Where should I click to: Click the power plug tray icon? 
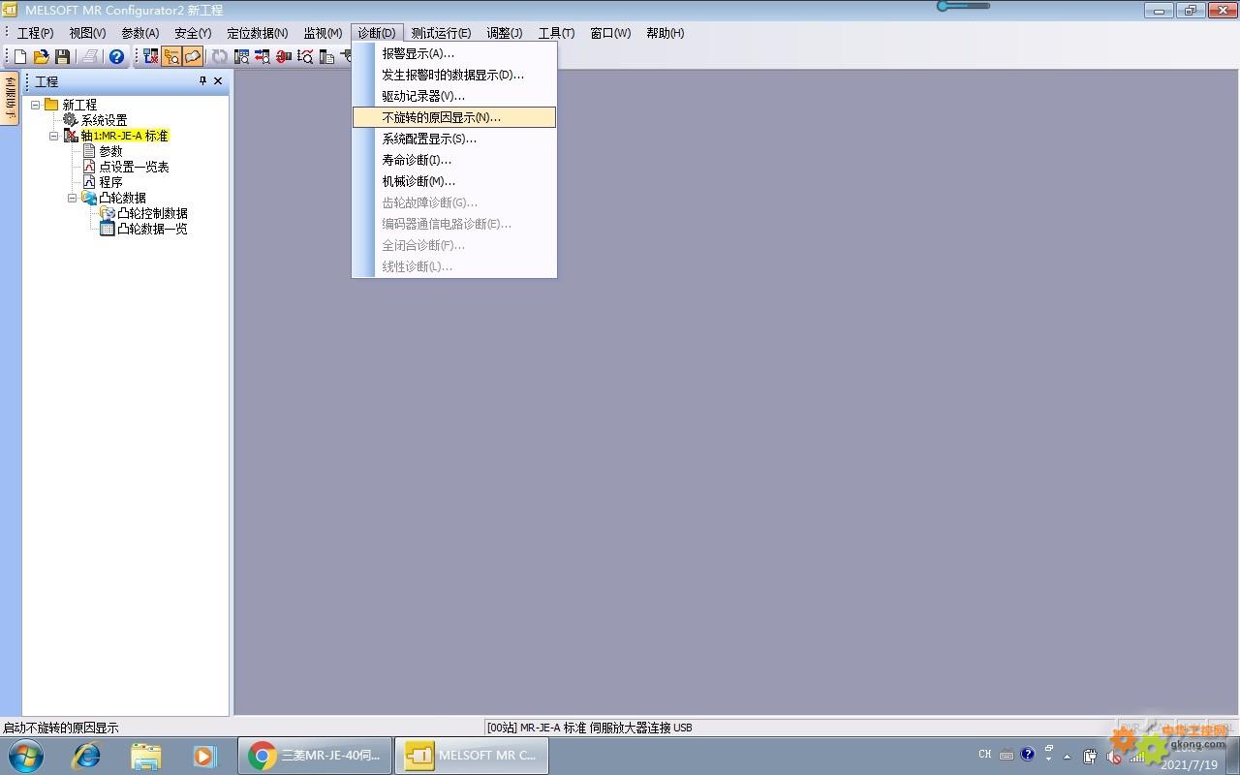click(x=1090, y=757)
